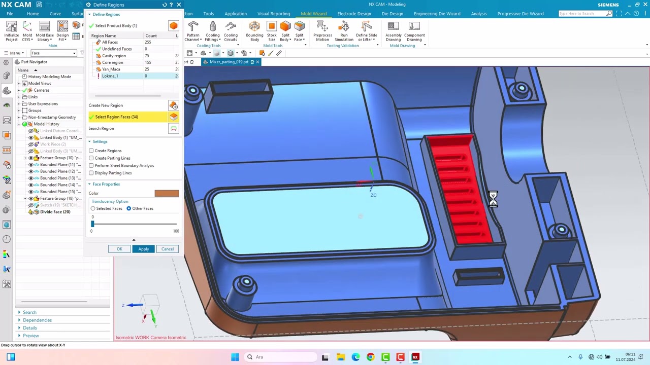Screen dimensions: 650x365
Task: Open the NX app in taskbar
Action: pos(415,357)
